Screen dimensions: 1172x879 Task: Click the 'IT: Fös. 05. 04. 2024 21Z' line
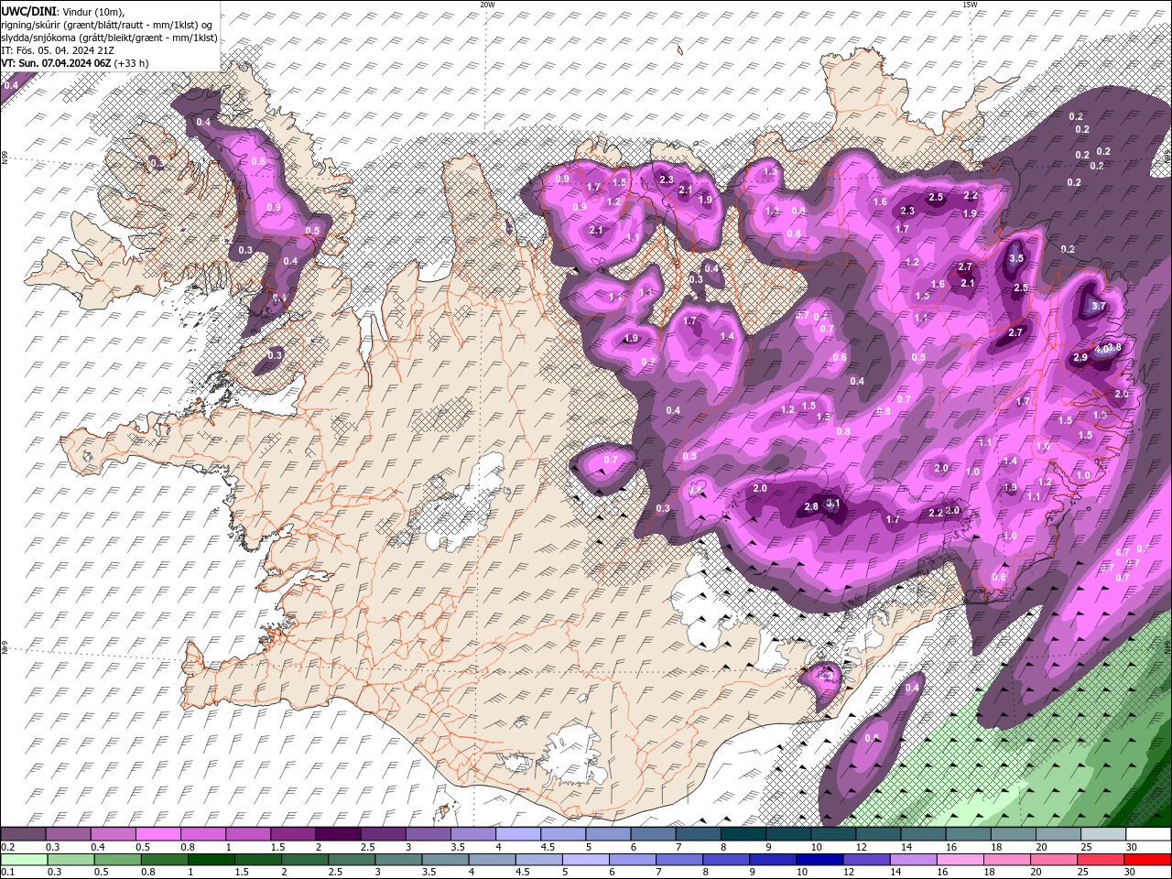(58, 50)
